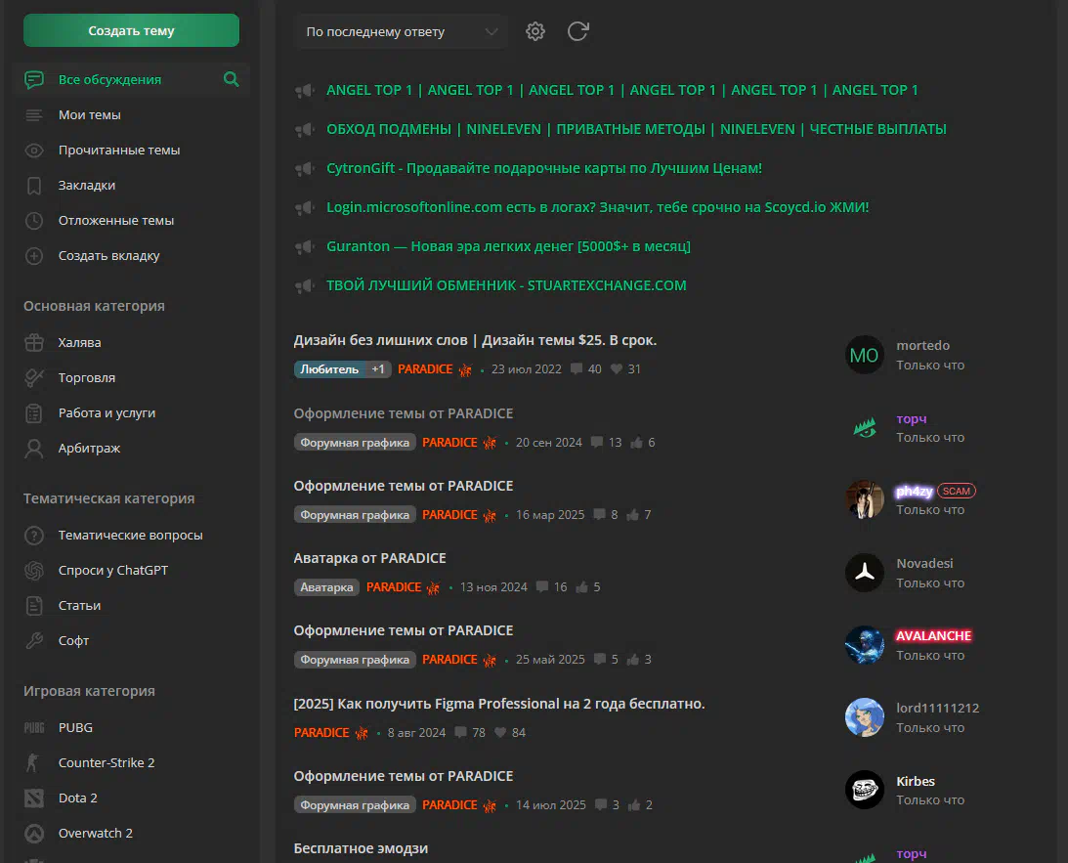Refresh the thread list icon
Viewport: 1068px width, 863px height.
point(577,31)
